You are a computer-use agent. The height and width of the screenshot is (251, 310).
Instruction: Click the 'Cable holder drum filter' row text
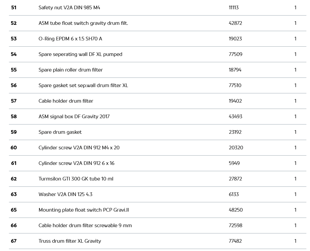66,101
